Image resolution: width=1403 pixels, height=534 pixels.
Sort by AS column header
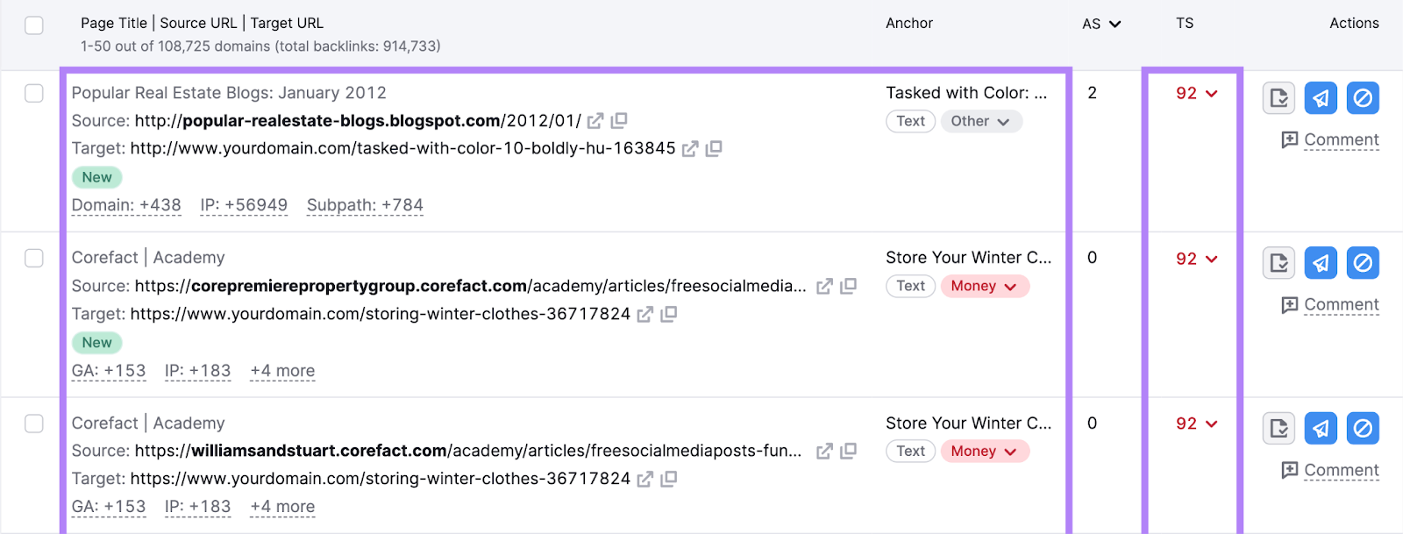pyautogui.click(x=1101, y=24)
